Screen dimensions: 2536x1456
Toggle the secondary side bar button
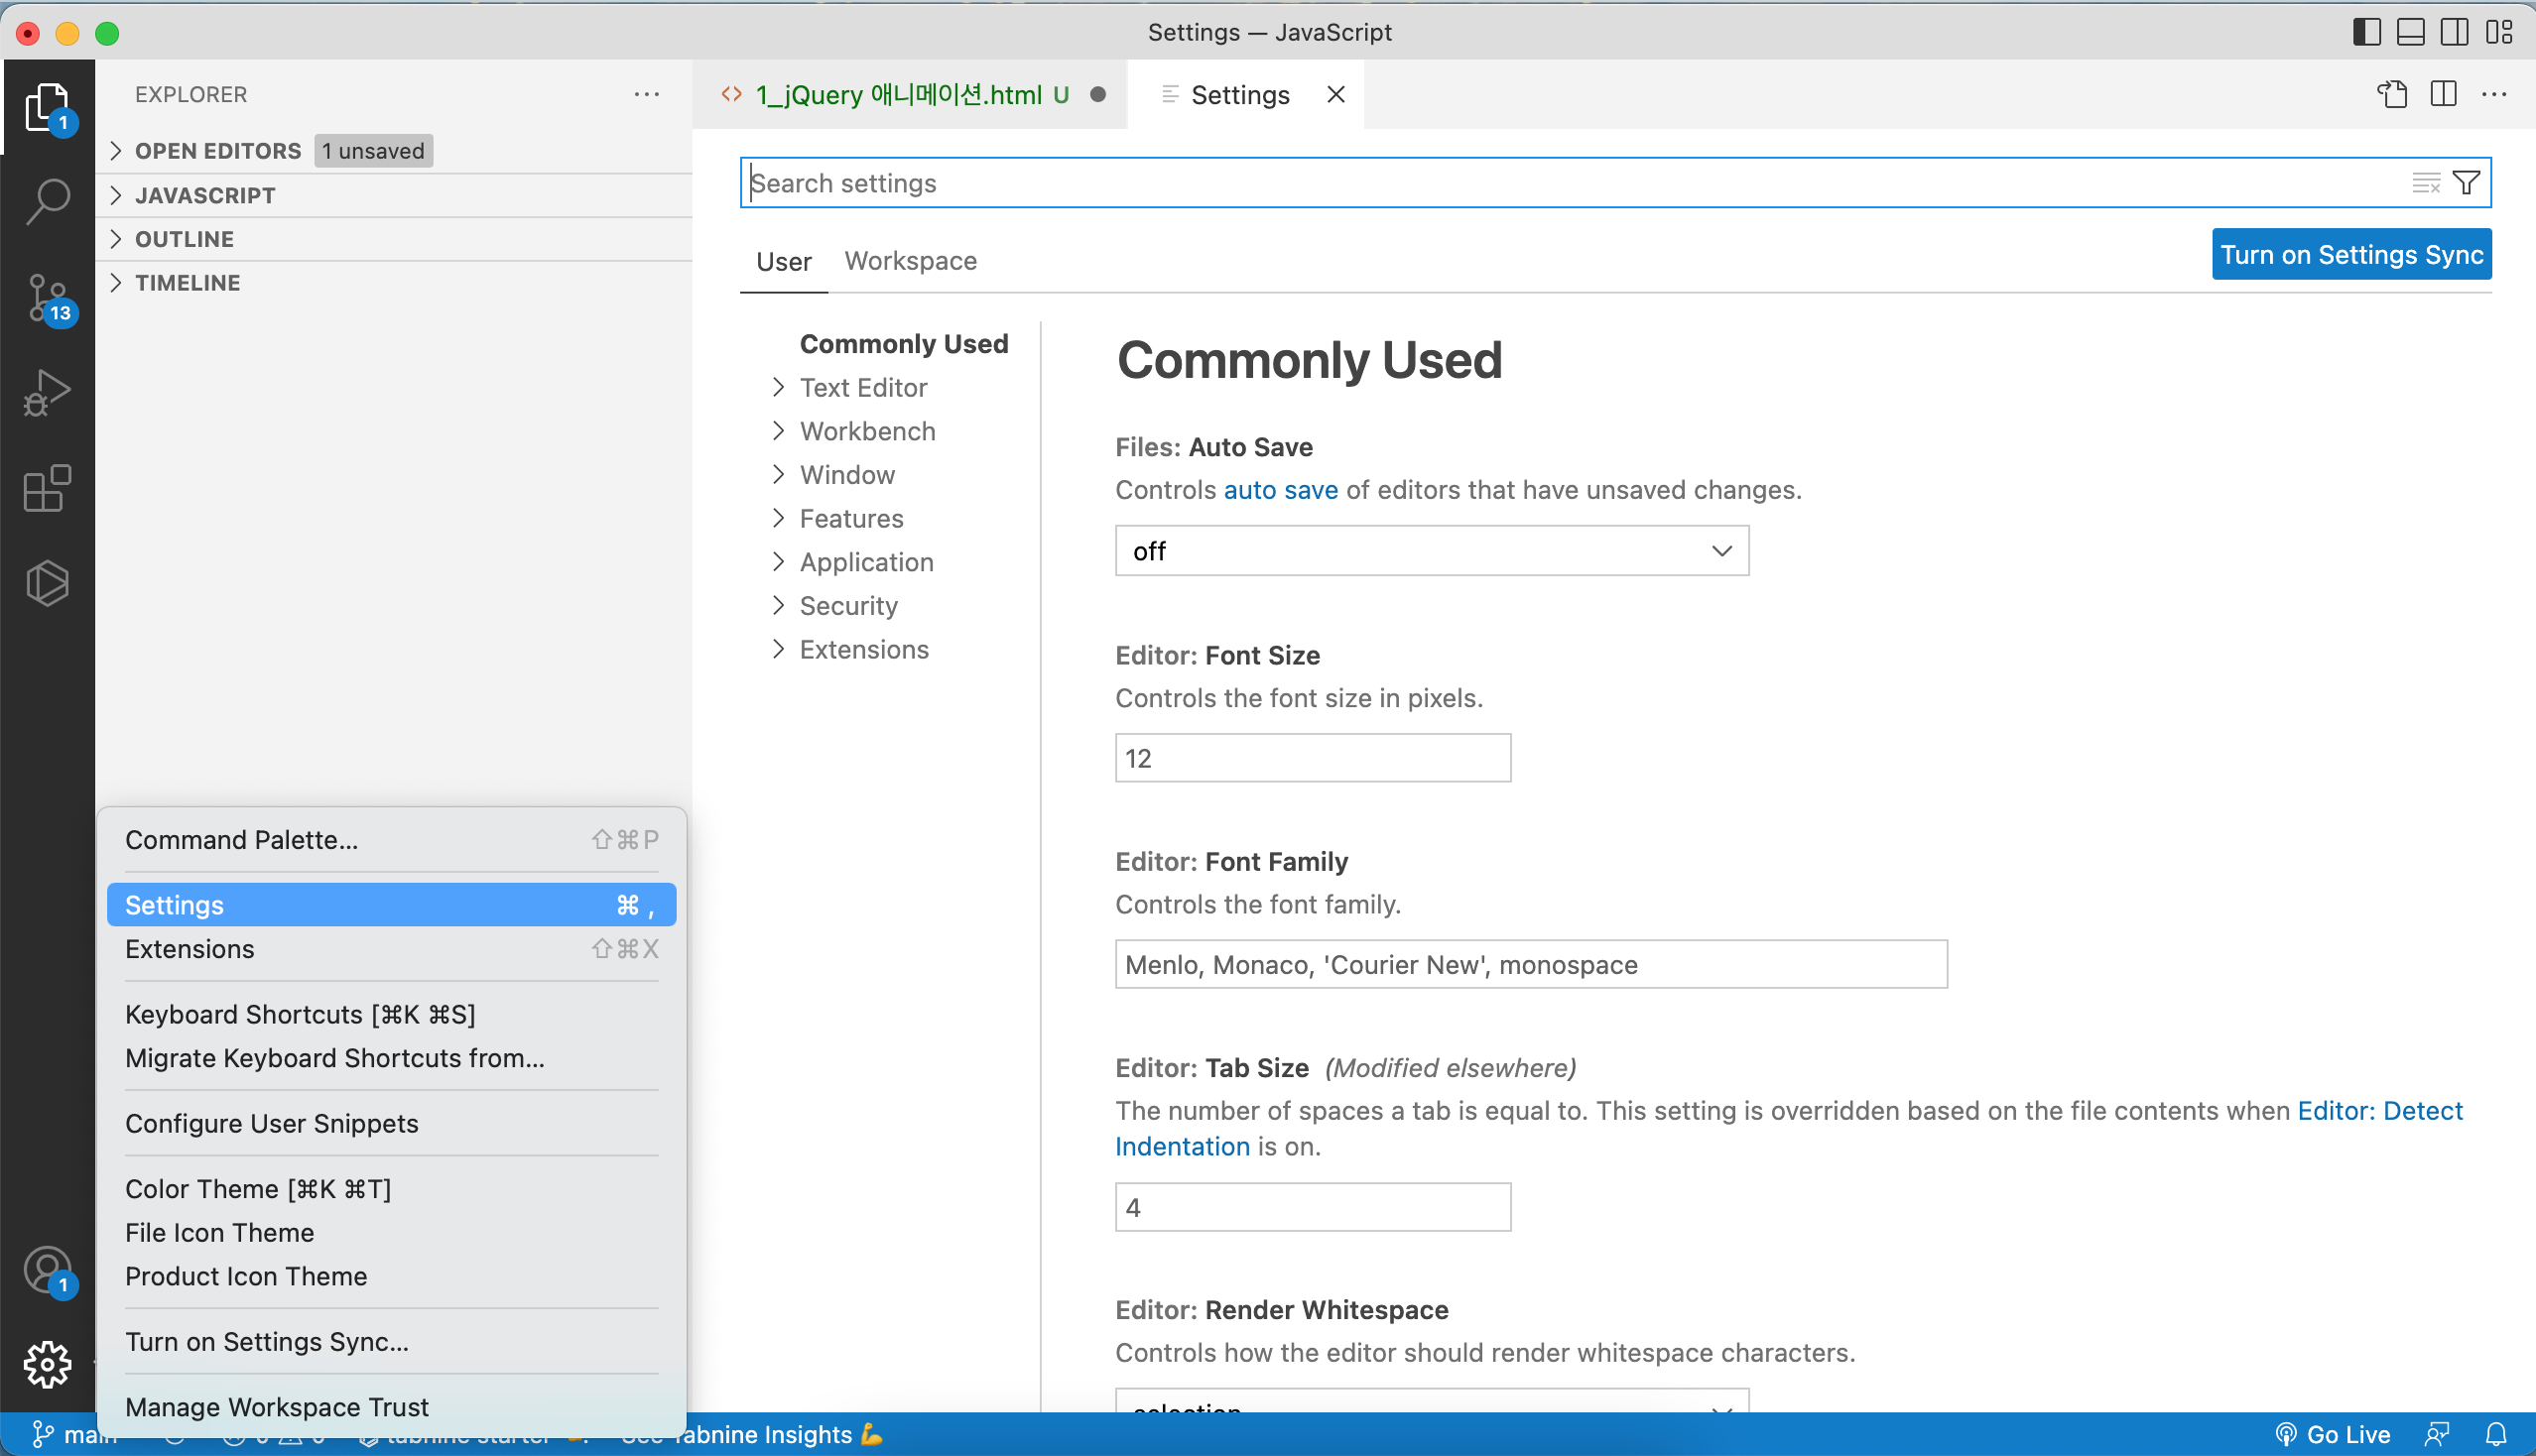(2454, 32)
